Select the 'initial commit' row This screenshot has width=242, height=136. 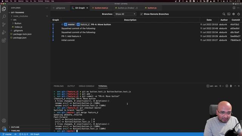point(146,40)
